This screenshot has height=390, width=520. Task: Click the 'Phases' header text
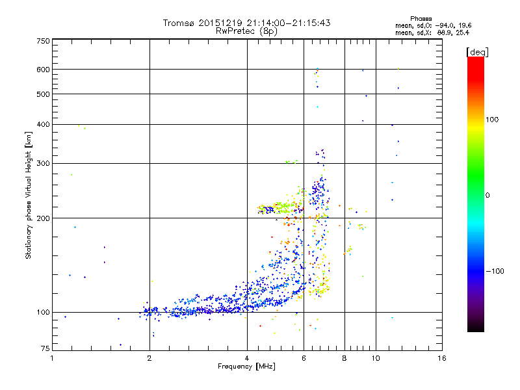coord(421,19)
